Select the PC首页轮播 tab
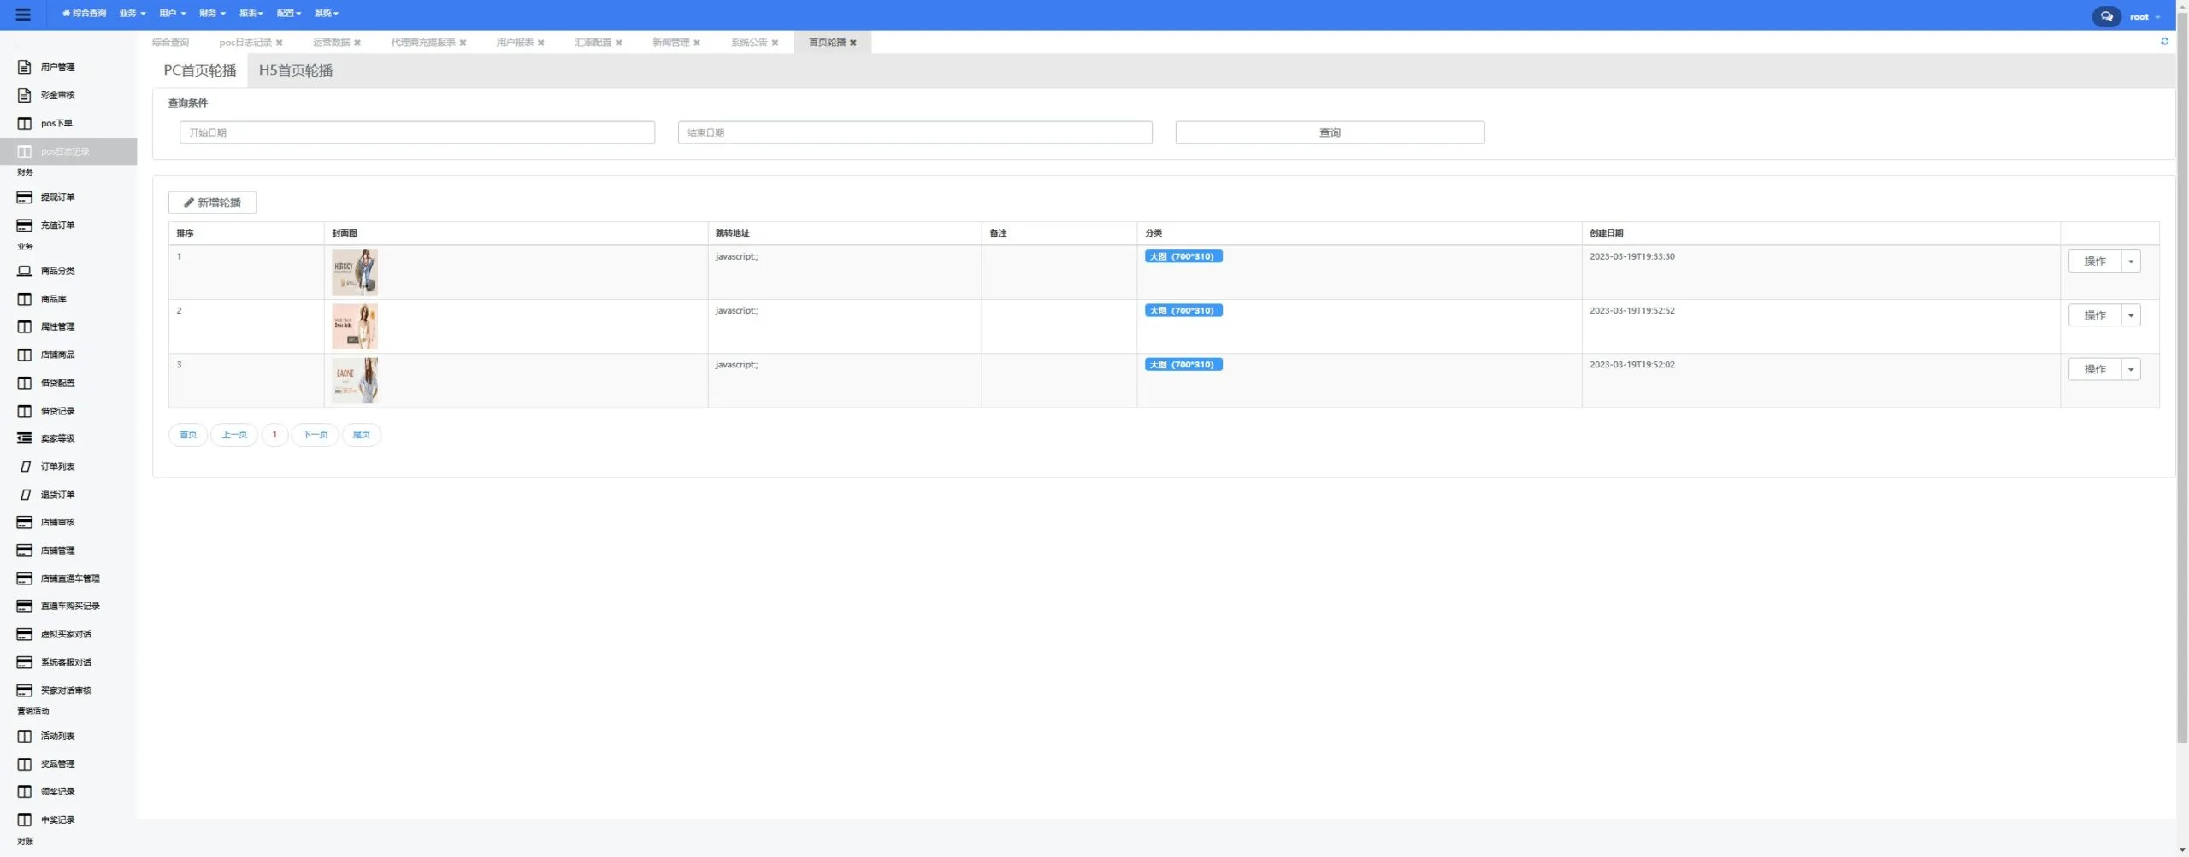This screenshot has width=2189, height=857. 200,71
